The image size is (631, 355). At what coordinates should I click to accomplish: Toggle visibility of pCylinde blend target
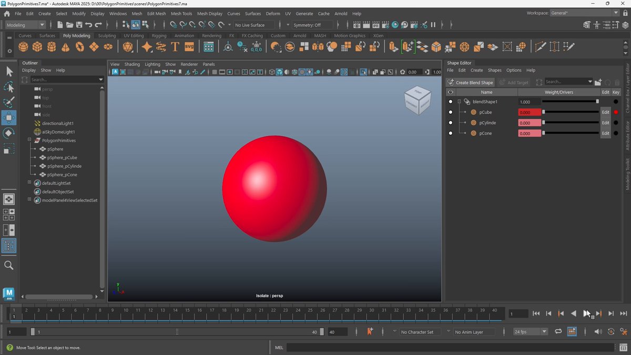[x=451, y=123]
